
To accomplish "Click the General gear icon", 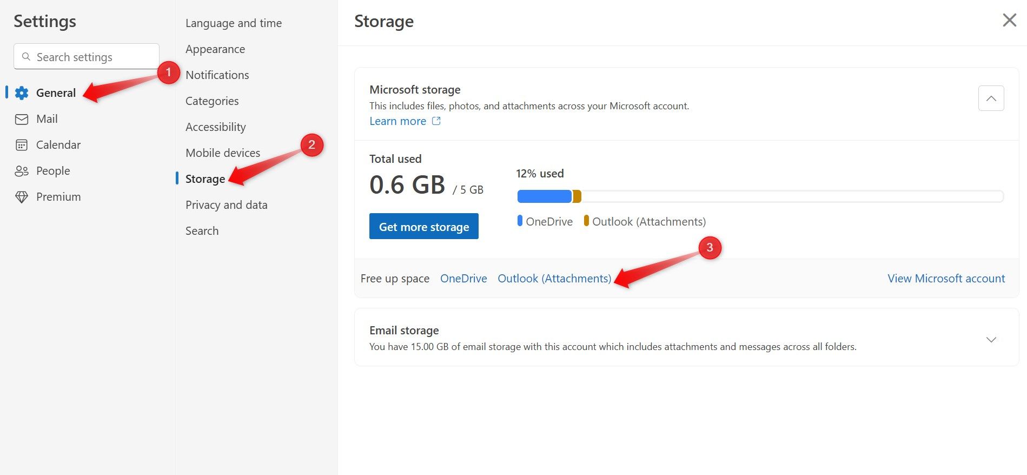I will tap(22, 93).
